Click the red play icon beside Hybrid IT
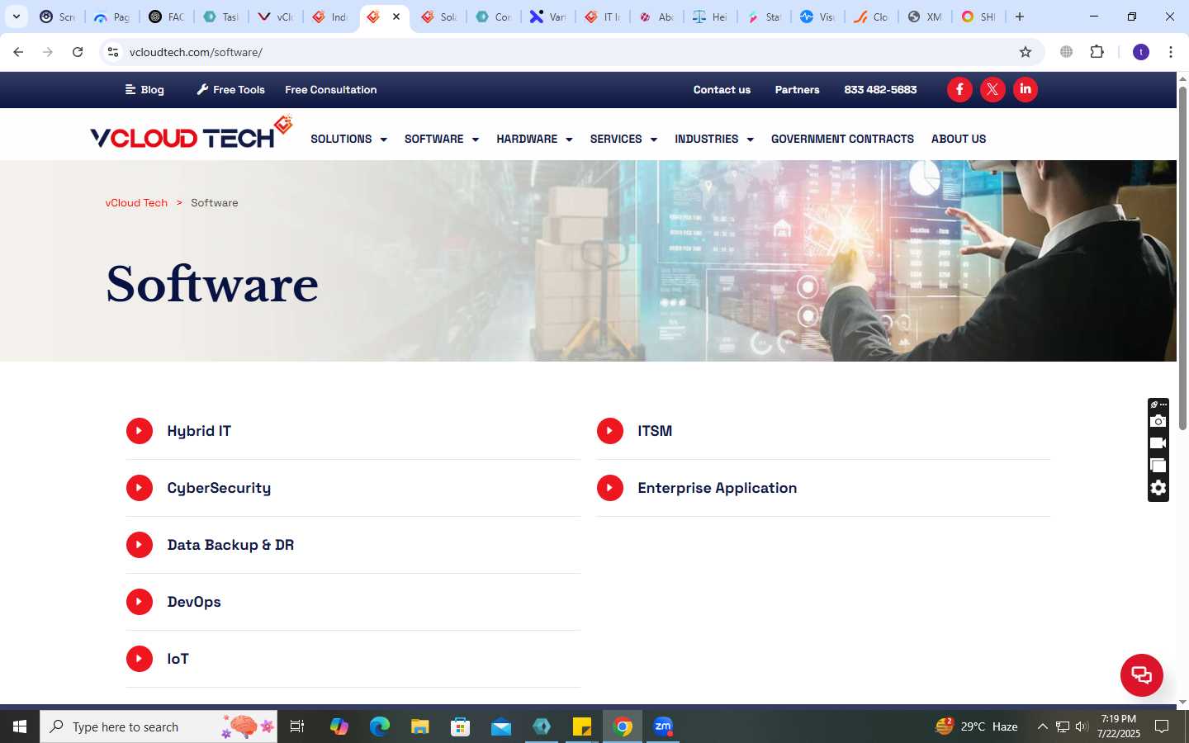Screen dimensions: 1189x743 pos(140,431)
